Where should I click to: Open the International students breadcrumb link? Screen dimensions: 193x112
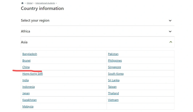(x=45, y=3)
